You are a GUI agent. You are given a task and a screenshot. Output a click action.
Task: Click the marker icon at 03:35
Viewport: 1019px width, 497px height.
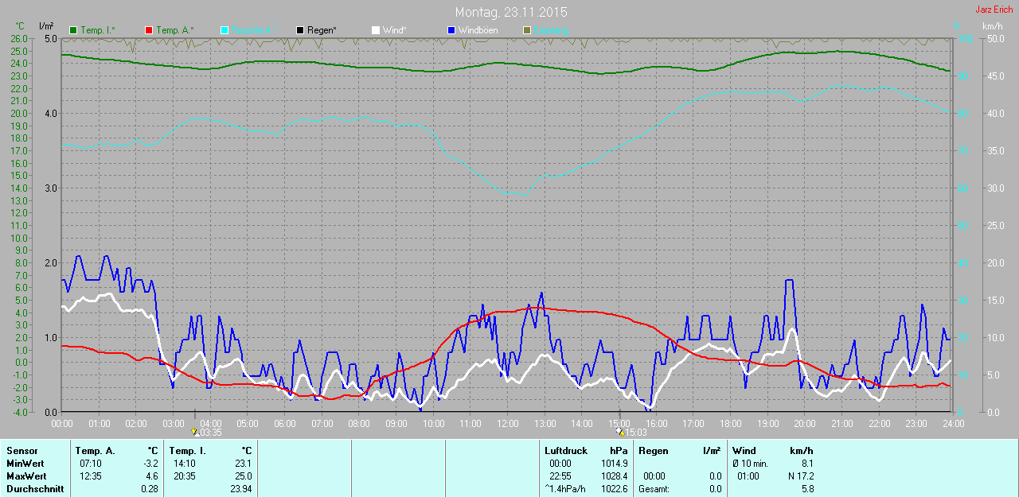tap(196, 433)
